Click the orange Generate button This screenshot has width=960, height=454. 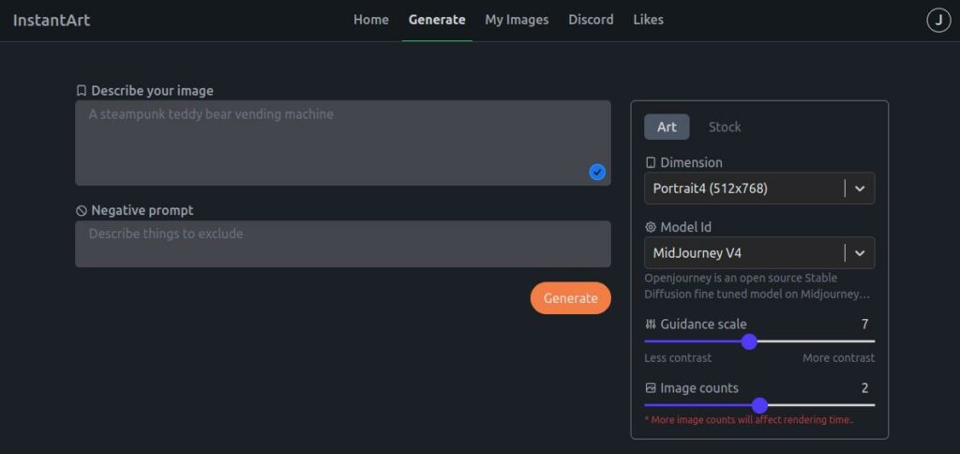point(571,297)
